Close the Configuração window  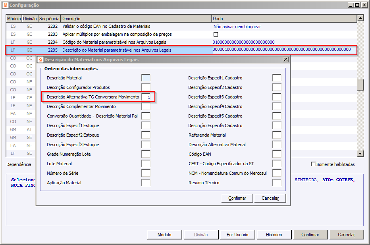pos(364,5)
